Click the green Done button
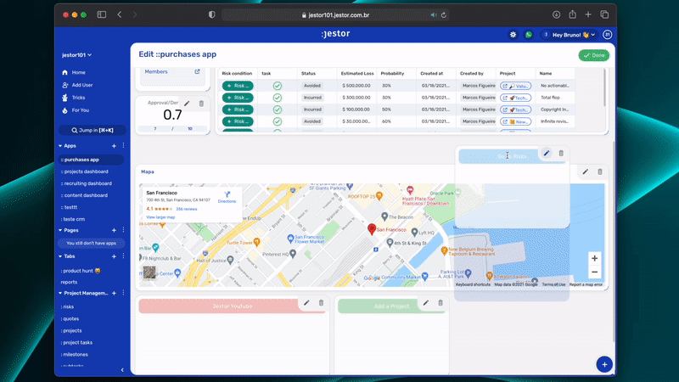The height and width of the screenshot is (382, 679). click(593, 55)
